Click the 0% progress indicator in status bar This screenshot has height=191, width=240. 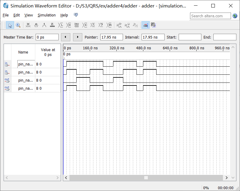206,188
